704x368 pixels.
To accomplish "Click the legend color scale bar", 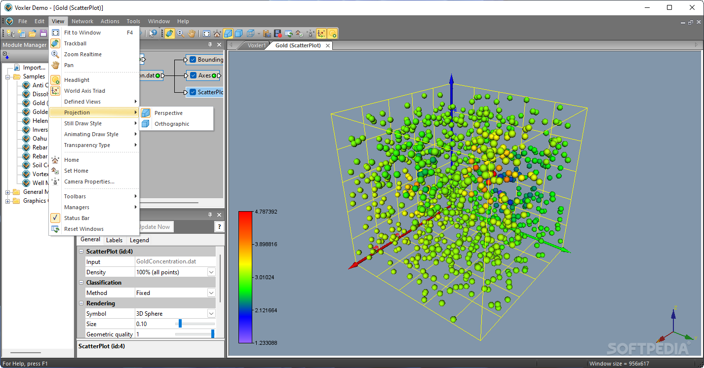I will coord(245,277).
